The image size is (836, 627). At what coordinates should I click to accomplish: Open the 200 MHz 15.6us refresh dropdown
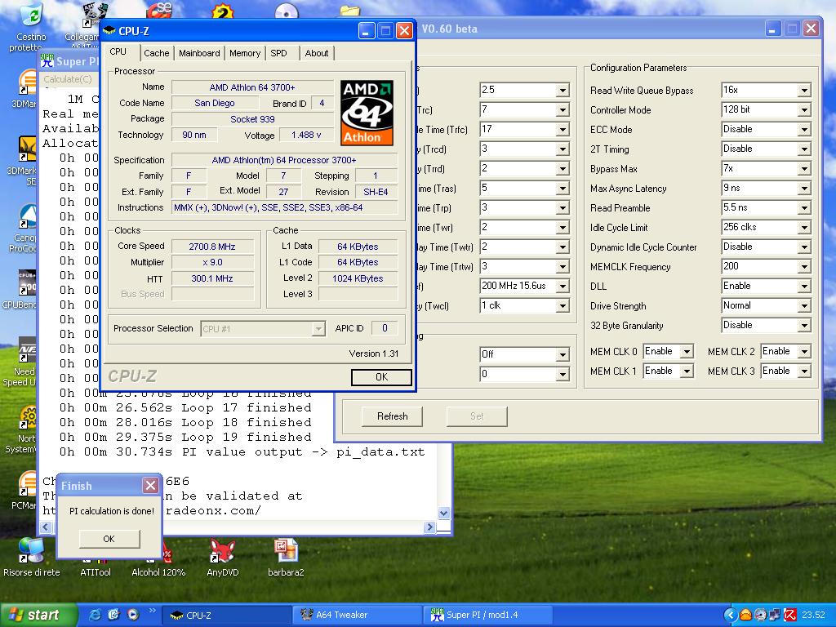(x=562, y=287)
